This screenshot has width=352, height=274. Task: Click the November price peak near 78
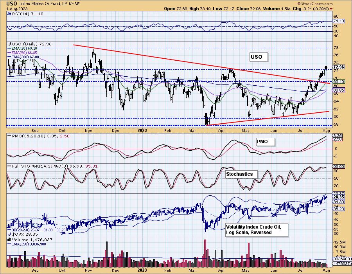[93, 51]
